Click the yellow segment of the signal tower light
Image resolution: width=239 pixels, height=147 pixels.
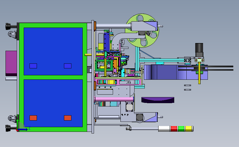189,129
